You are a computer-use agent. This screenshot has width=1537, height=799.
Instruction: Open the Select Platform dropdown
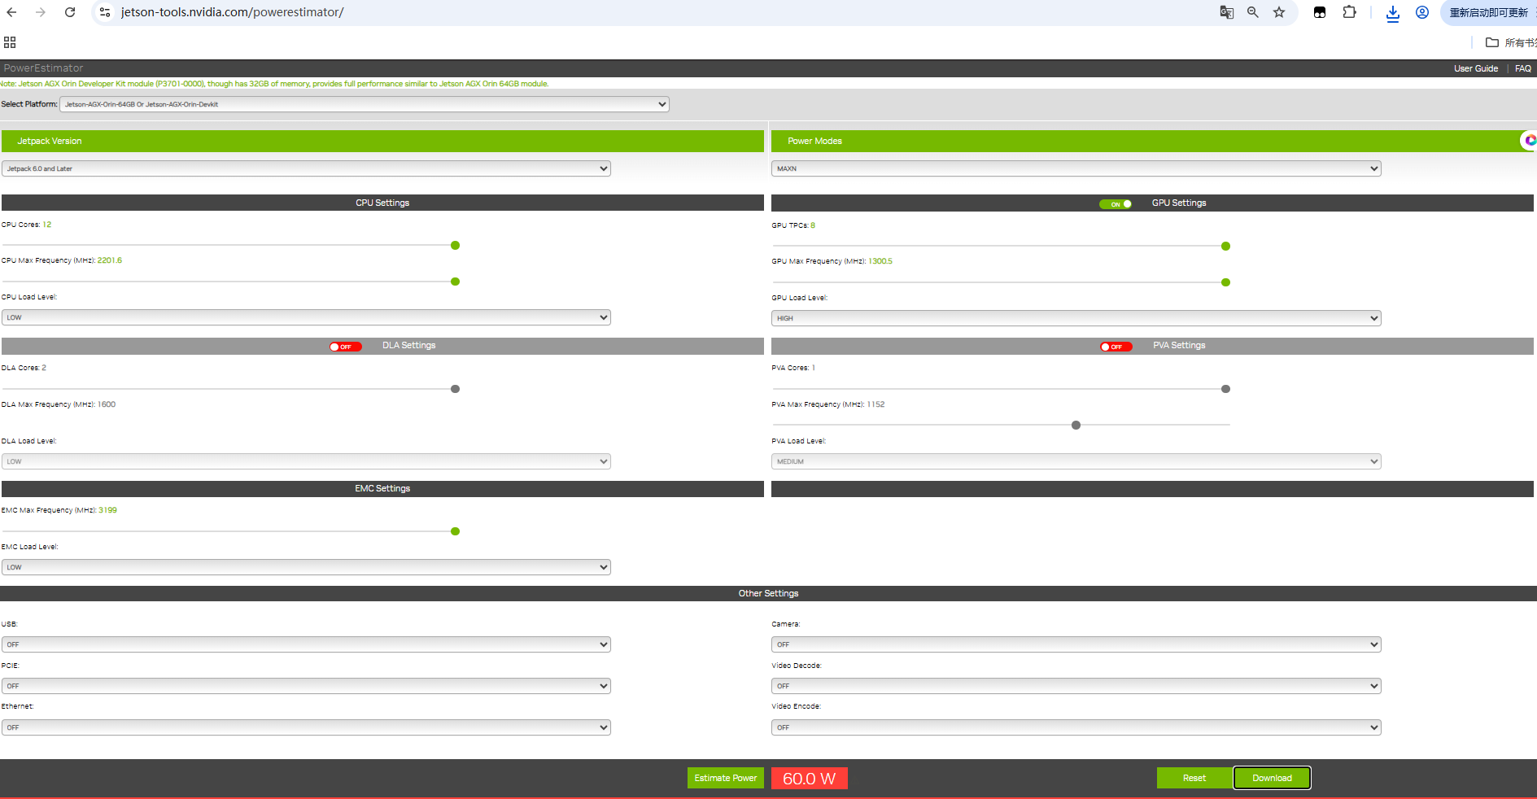[x=364, y=104]
